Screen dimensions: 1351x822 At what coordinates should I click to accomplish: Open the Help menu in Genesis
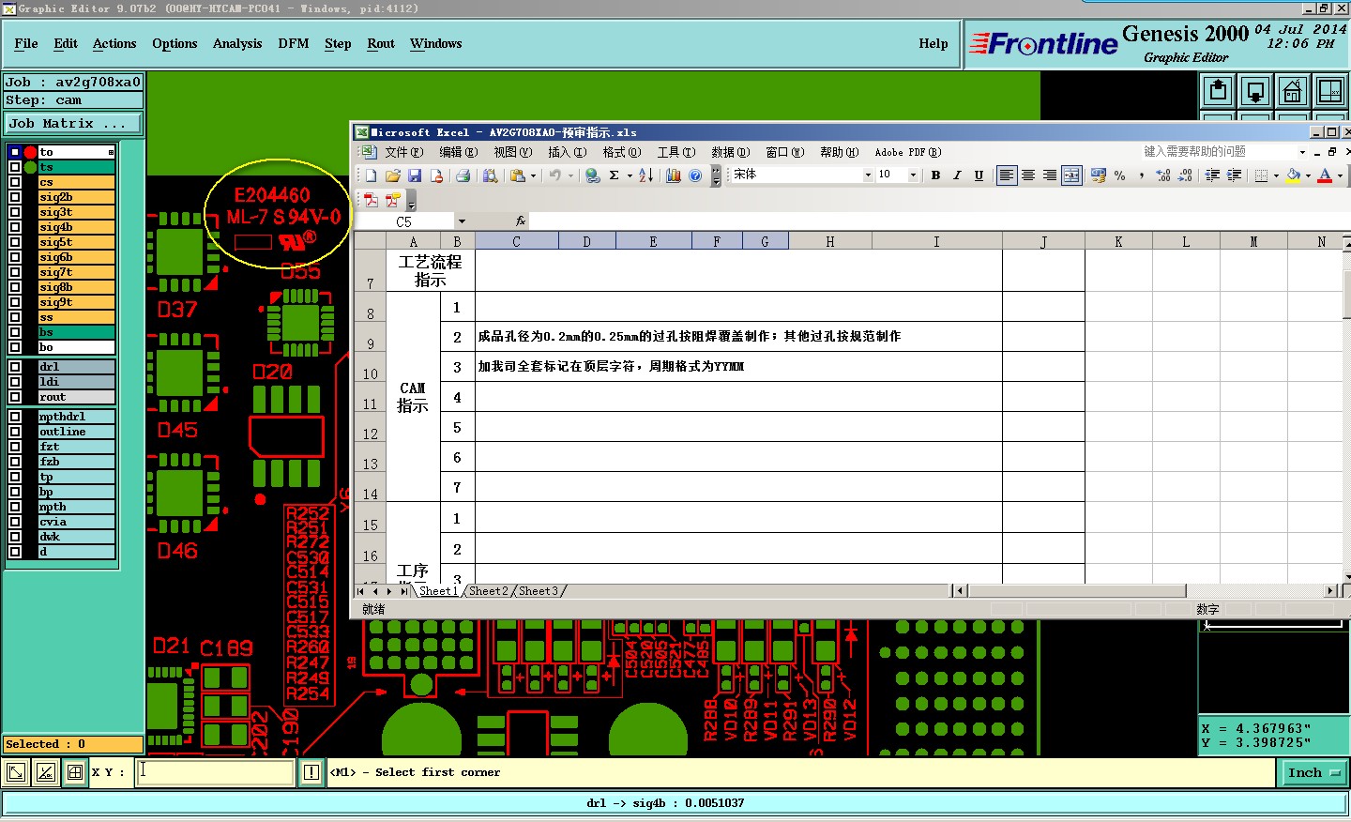point(934,43)
